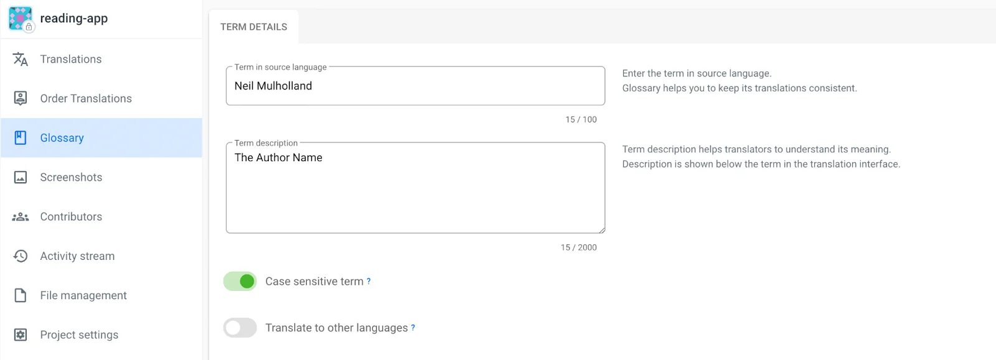This screenshot has height=360, width=996.
Task: Disable the Case sensitive term toggle
Action: tap(240, 282)
